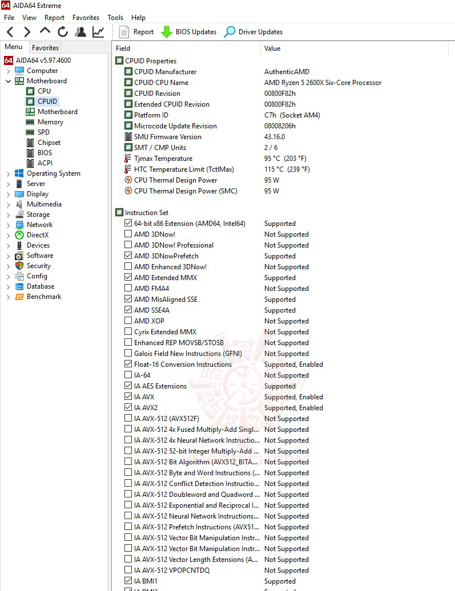Expand the Operating System tree node
The image size is (455, 591).
[x=9, y=174]
